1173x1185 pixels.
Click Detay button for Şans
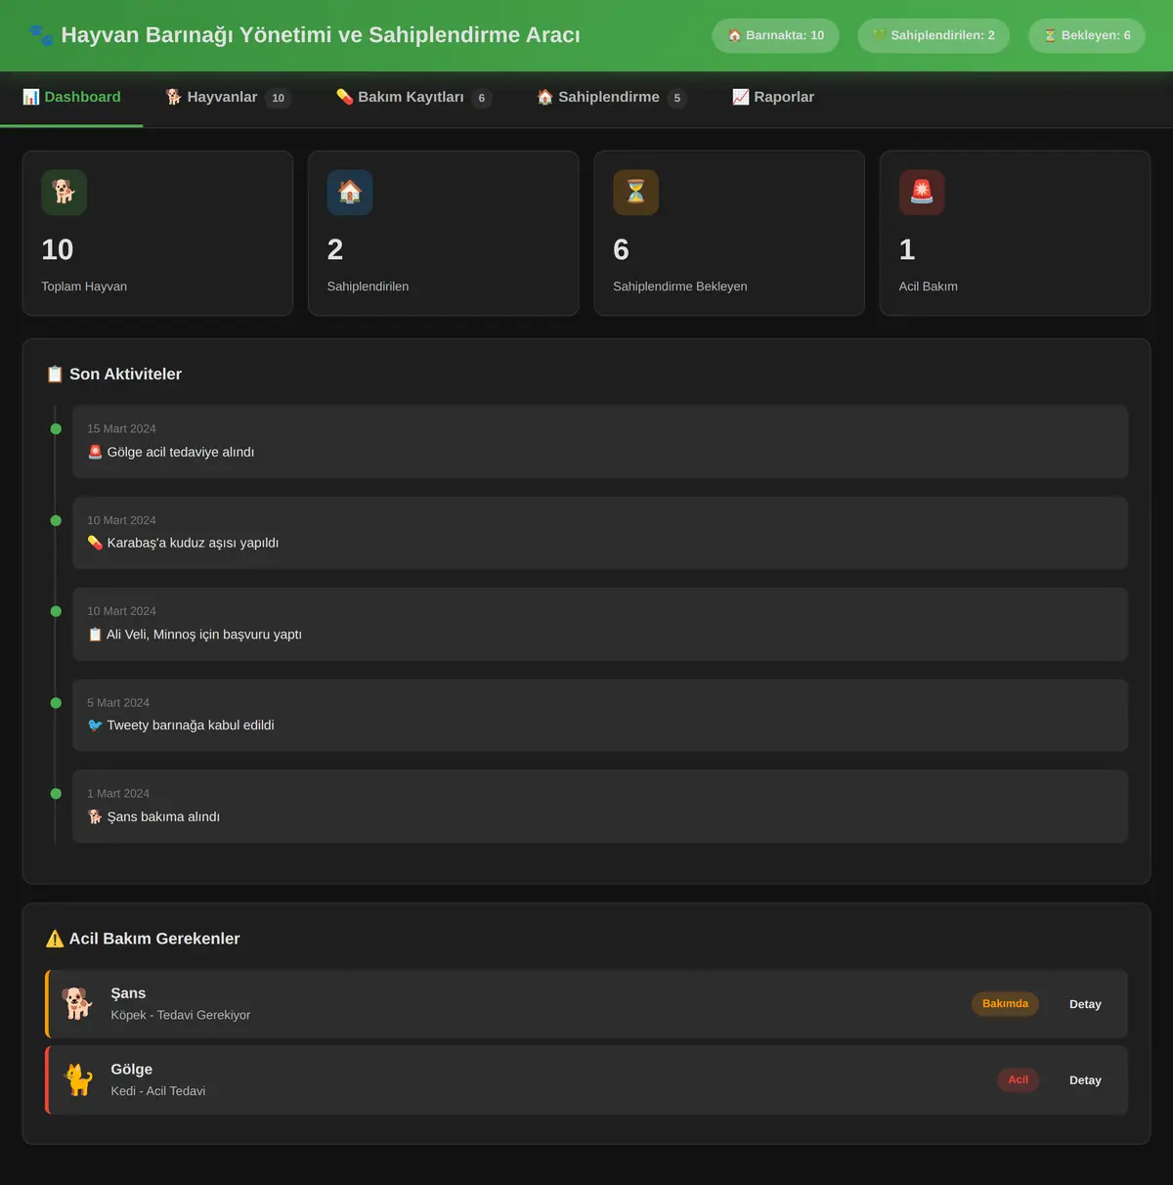pos(1085,1004)
